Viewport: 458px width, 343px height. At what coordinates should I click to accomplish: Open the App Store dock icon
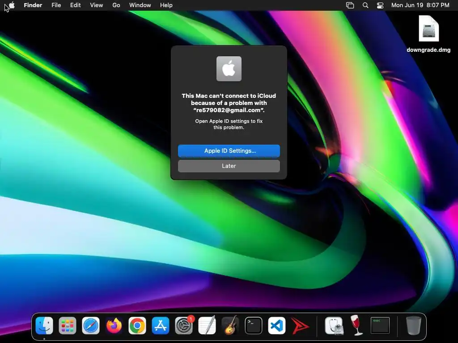pyautogui.click(x=161, y=326)
